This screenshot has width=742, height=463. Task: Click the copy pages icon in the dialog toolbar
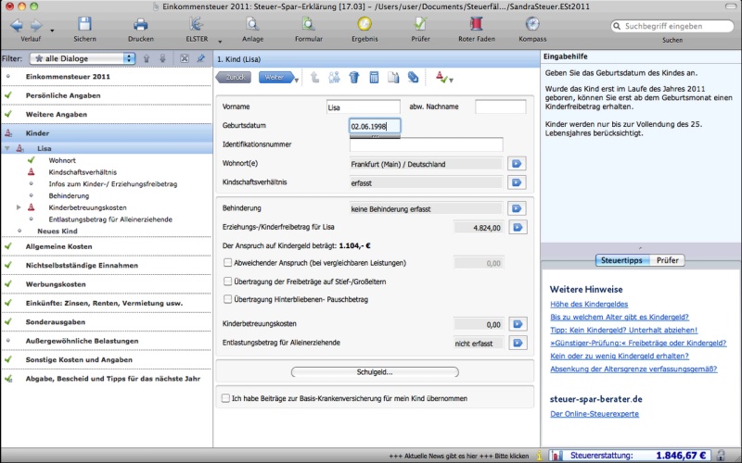pos(393,78)
